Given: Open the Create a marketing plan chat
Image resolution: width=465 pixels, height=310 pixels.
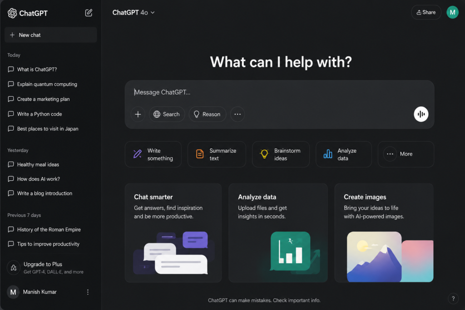Looking at the screenshot, I should [x=43, y=99].
